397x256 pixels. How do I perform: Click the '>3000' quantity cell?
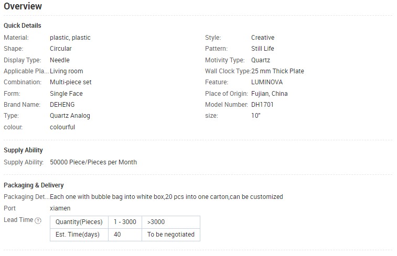(x=171, y=222)
